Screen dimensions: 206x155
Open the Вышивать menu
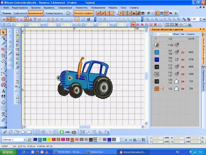[x=49, y=8]
